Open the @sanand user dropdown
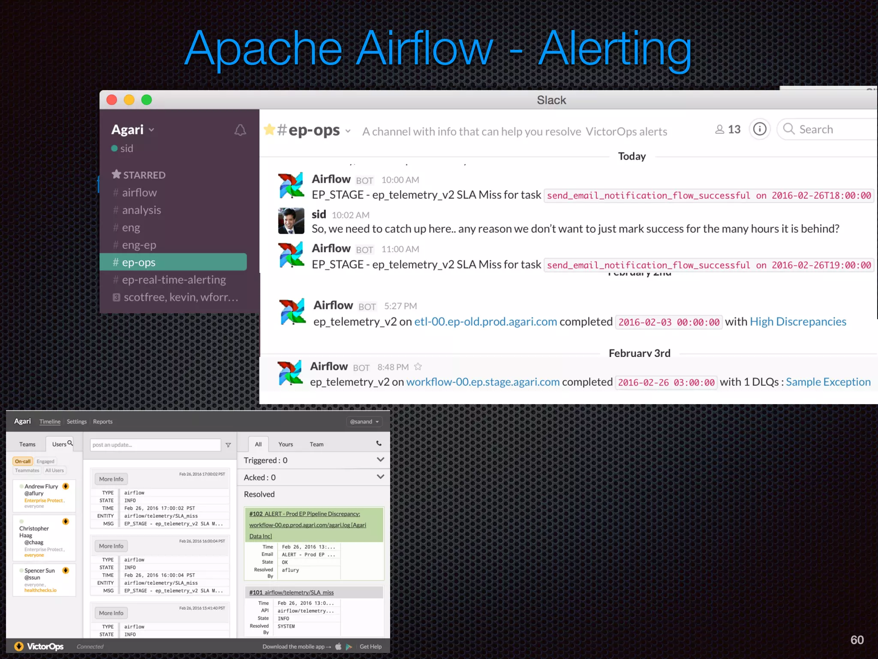Viewport: 878px width, 659px height. 364,422
